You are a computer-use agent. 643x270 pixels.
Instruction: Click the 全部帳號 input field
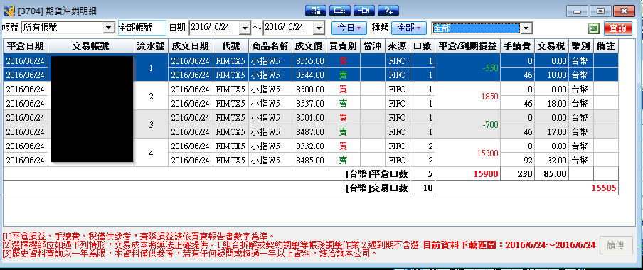(142, 28)
